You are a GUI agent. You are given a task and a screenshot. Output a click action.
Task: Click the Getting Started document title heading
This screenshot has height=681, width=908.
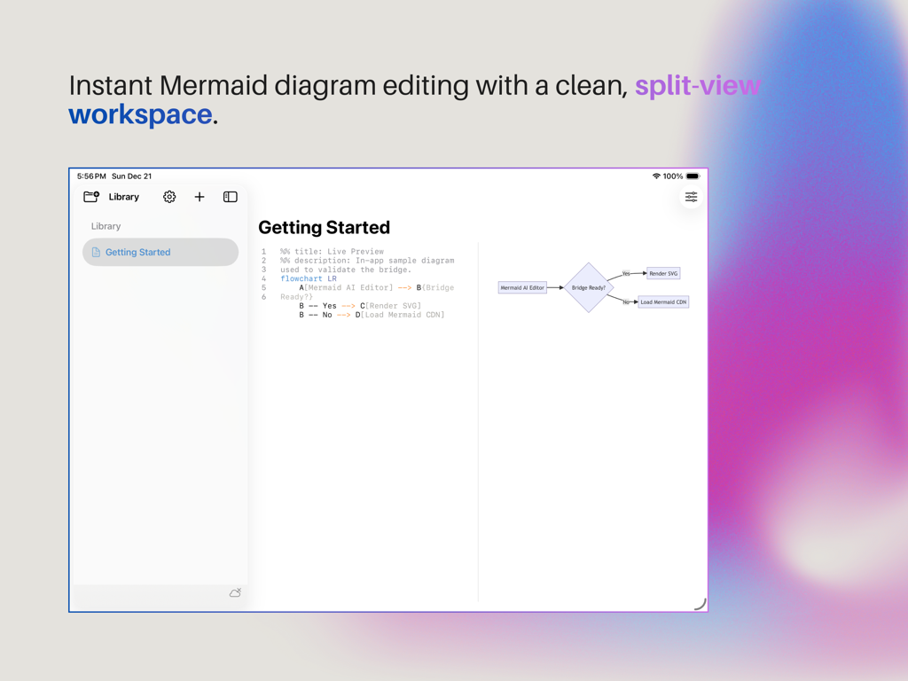coord(324,227)
